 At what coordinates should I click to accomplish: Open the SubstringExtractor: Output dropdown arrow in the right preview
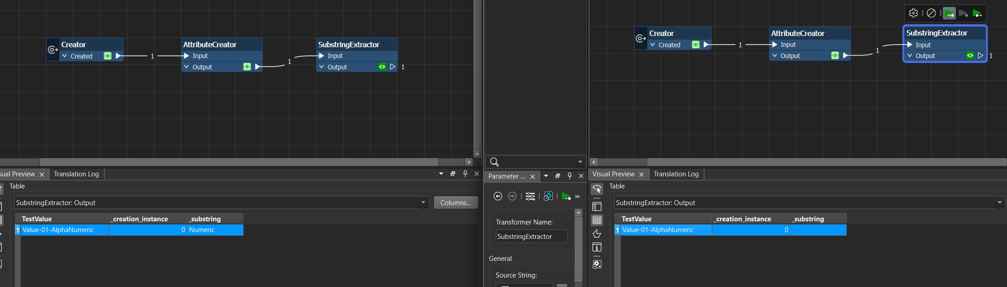point(1000,202)
